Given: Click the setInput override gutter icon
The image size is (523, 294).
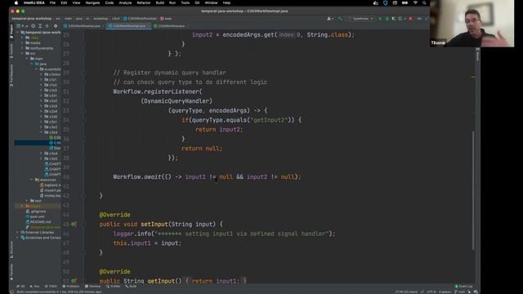Looking at the screenshot, I should [x=74, y=225].
